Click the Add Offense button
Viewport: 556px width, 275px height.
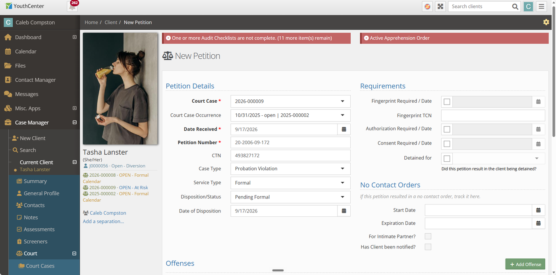(x=525, y=264)
